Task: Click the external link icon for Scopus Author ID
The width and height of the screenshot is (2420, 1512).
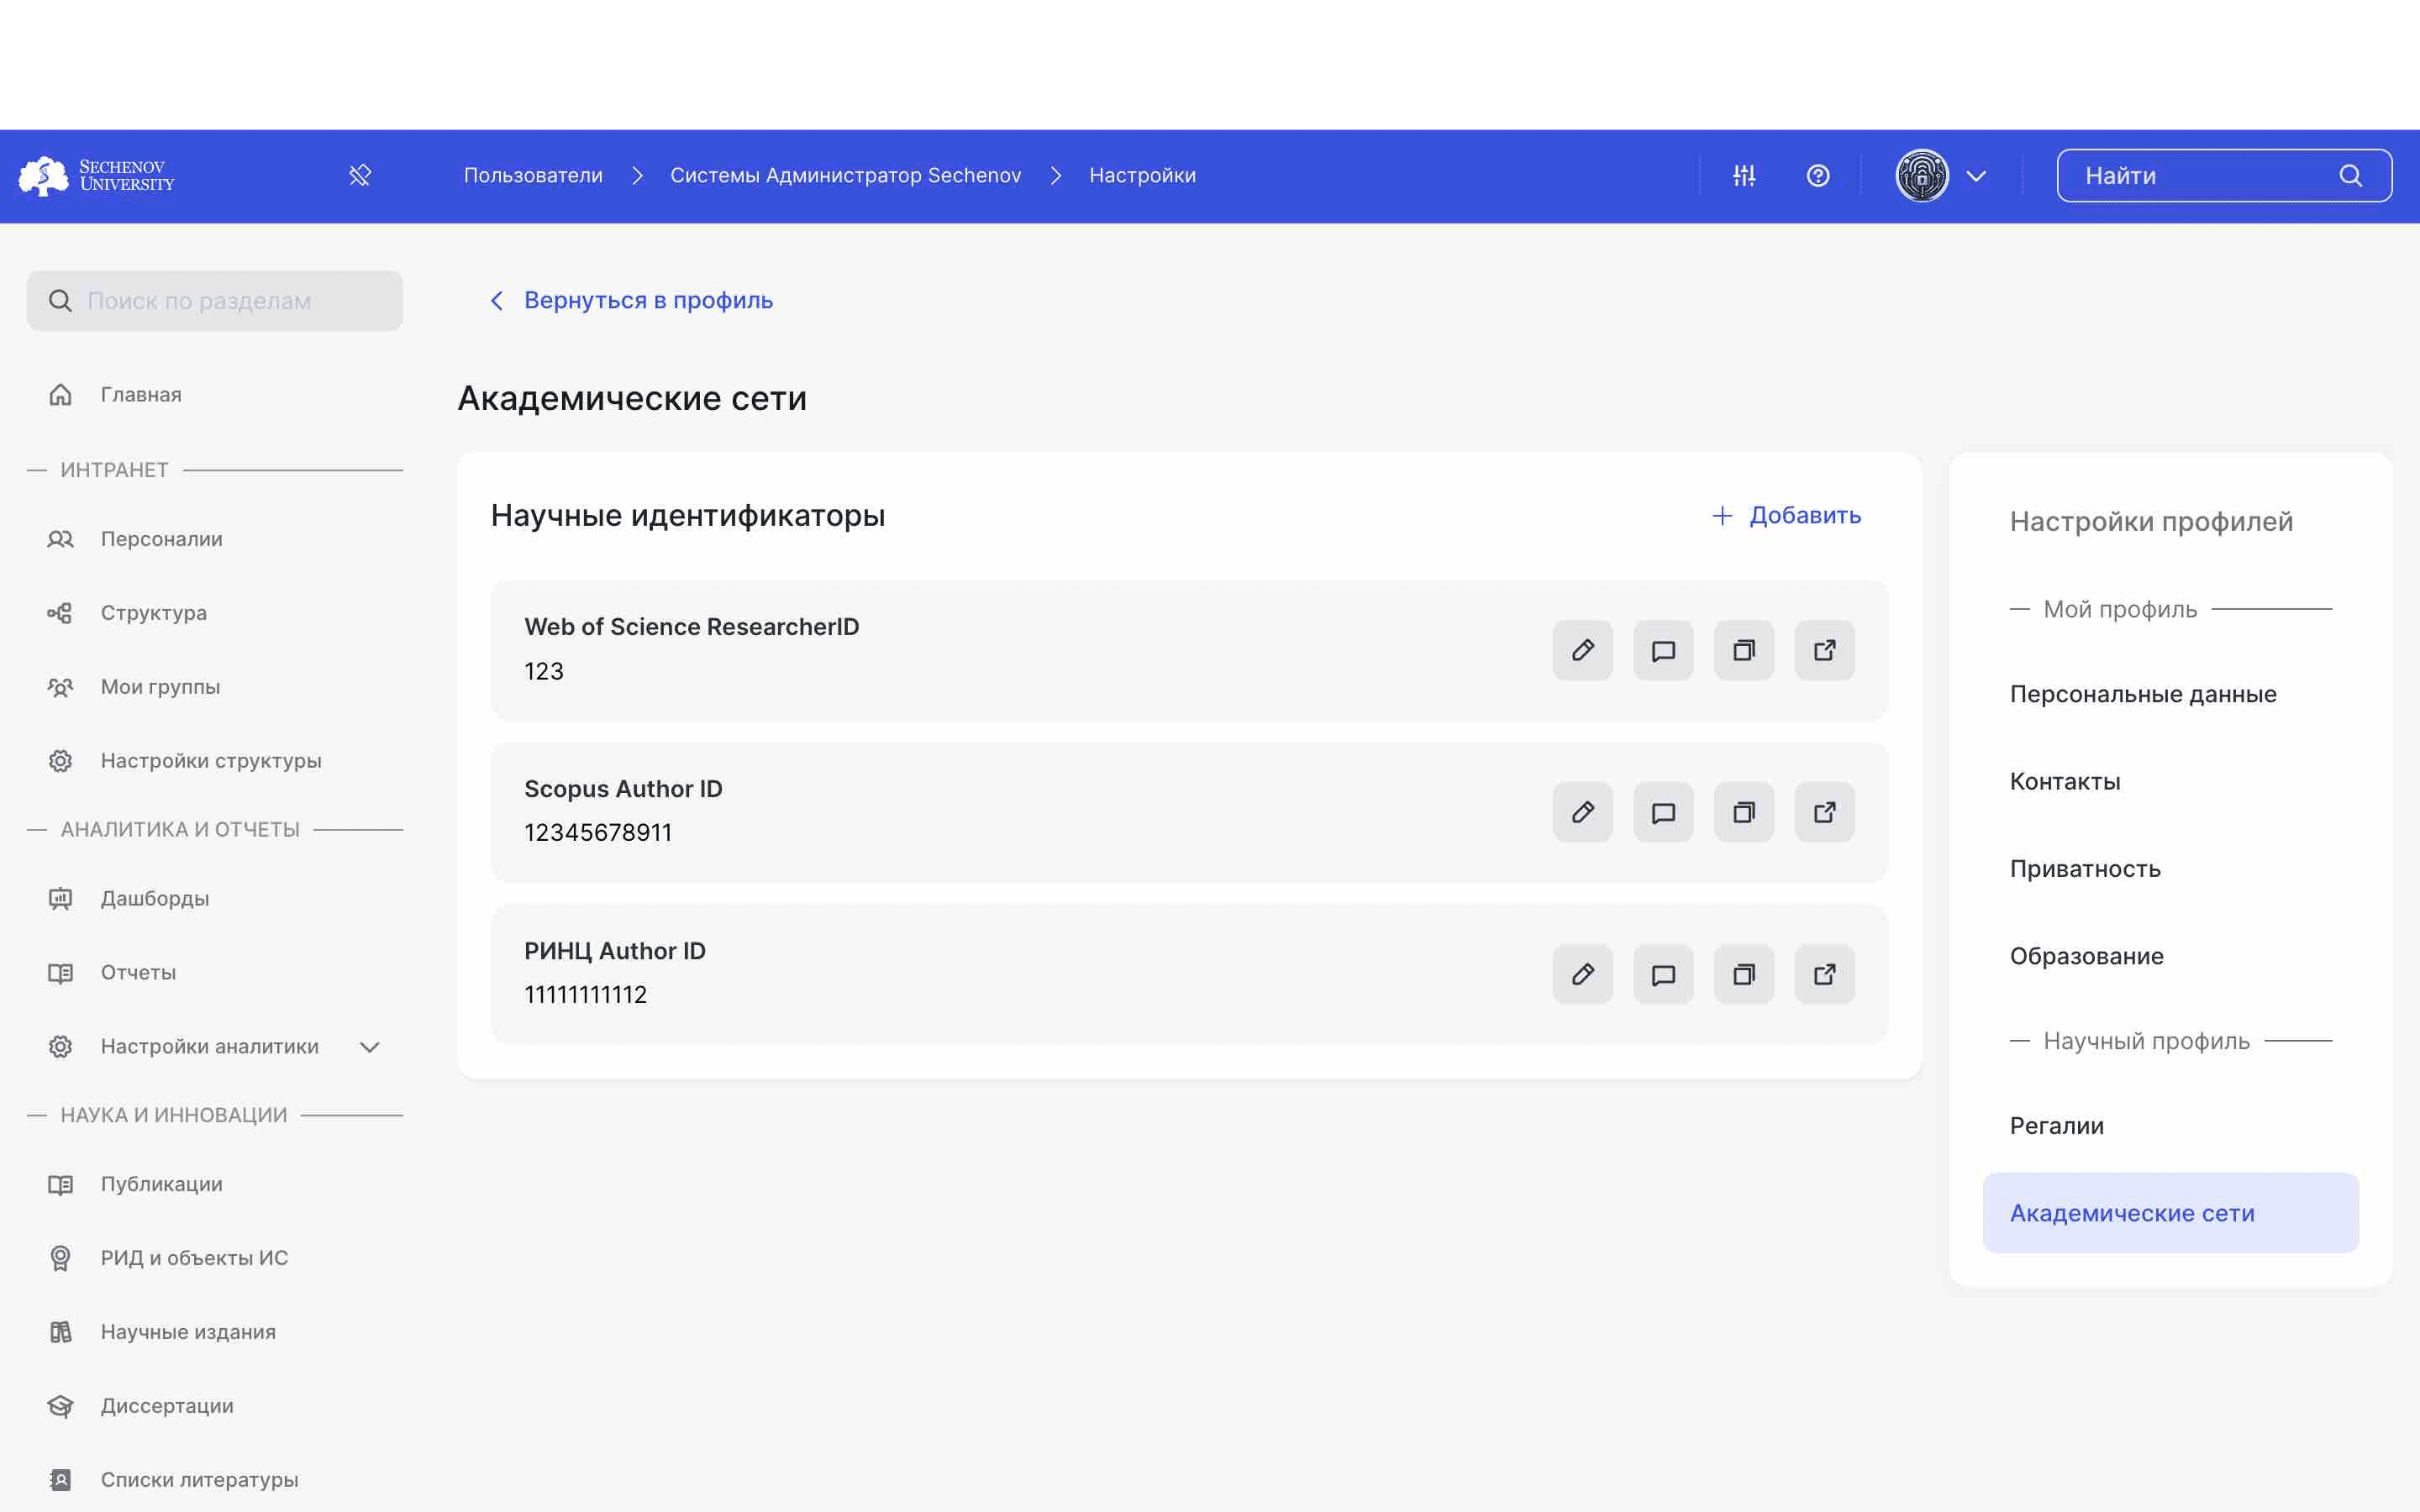Action: coord(1824,811)
